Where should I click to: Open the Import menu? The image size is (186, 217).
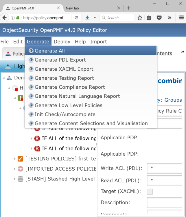(99, 42)
